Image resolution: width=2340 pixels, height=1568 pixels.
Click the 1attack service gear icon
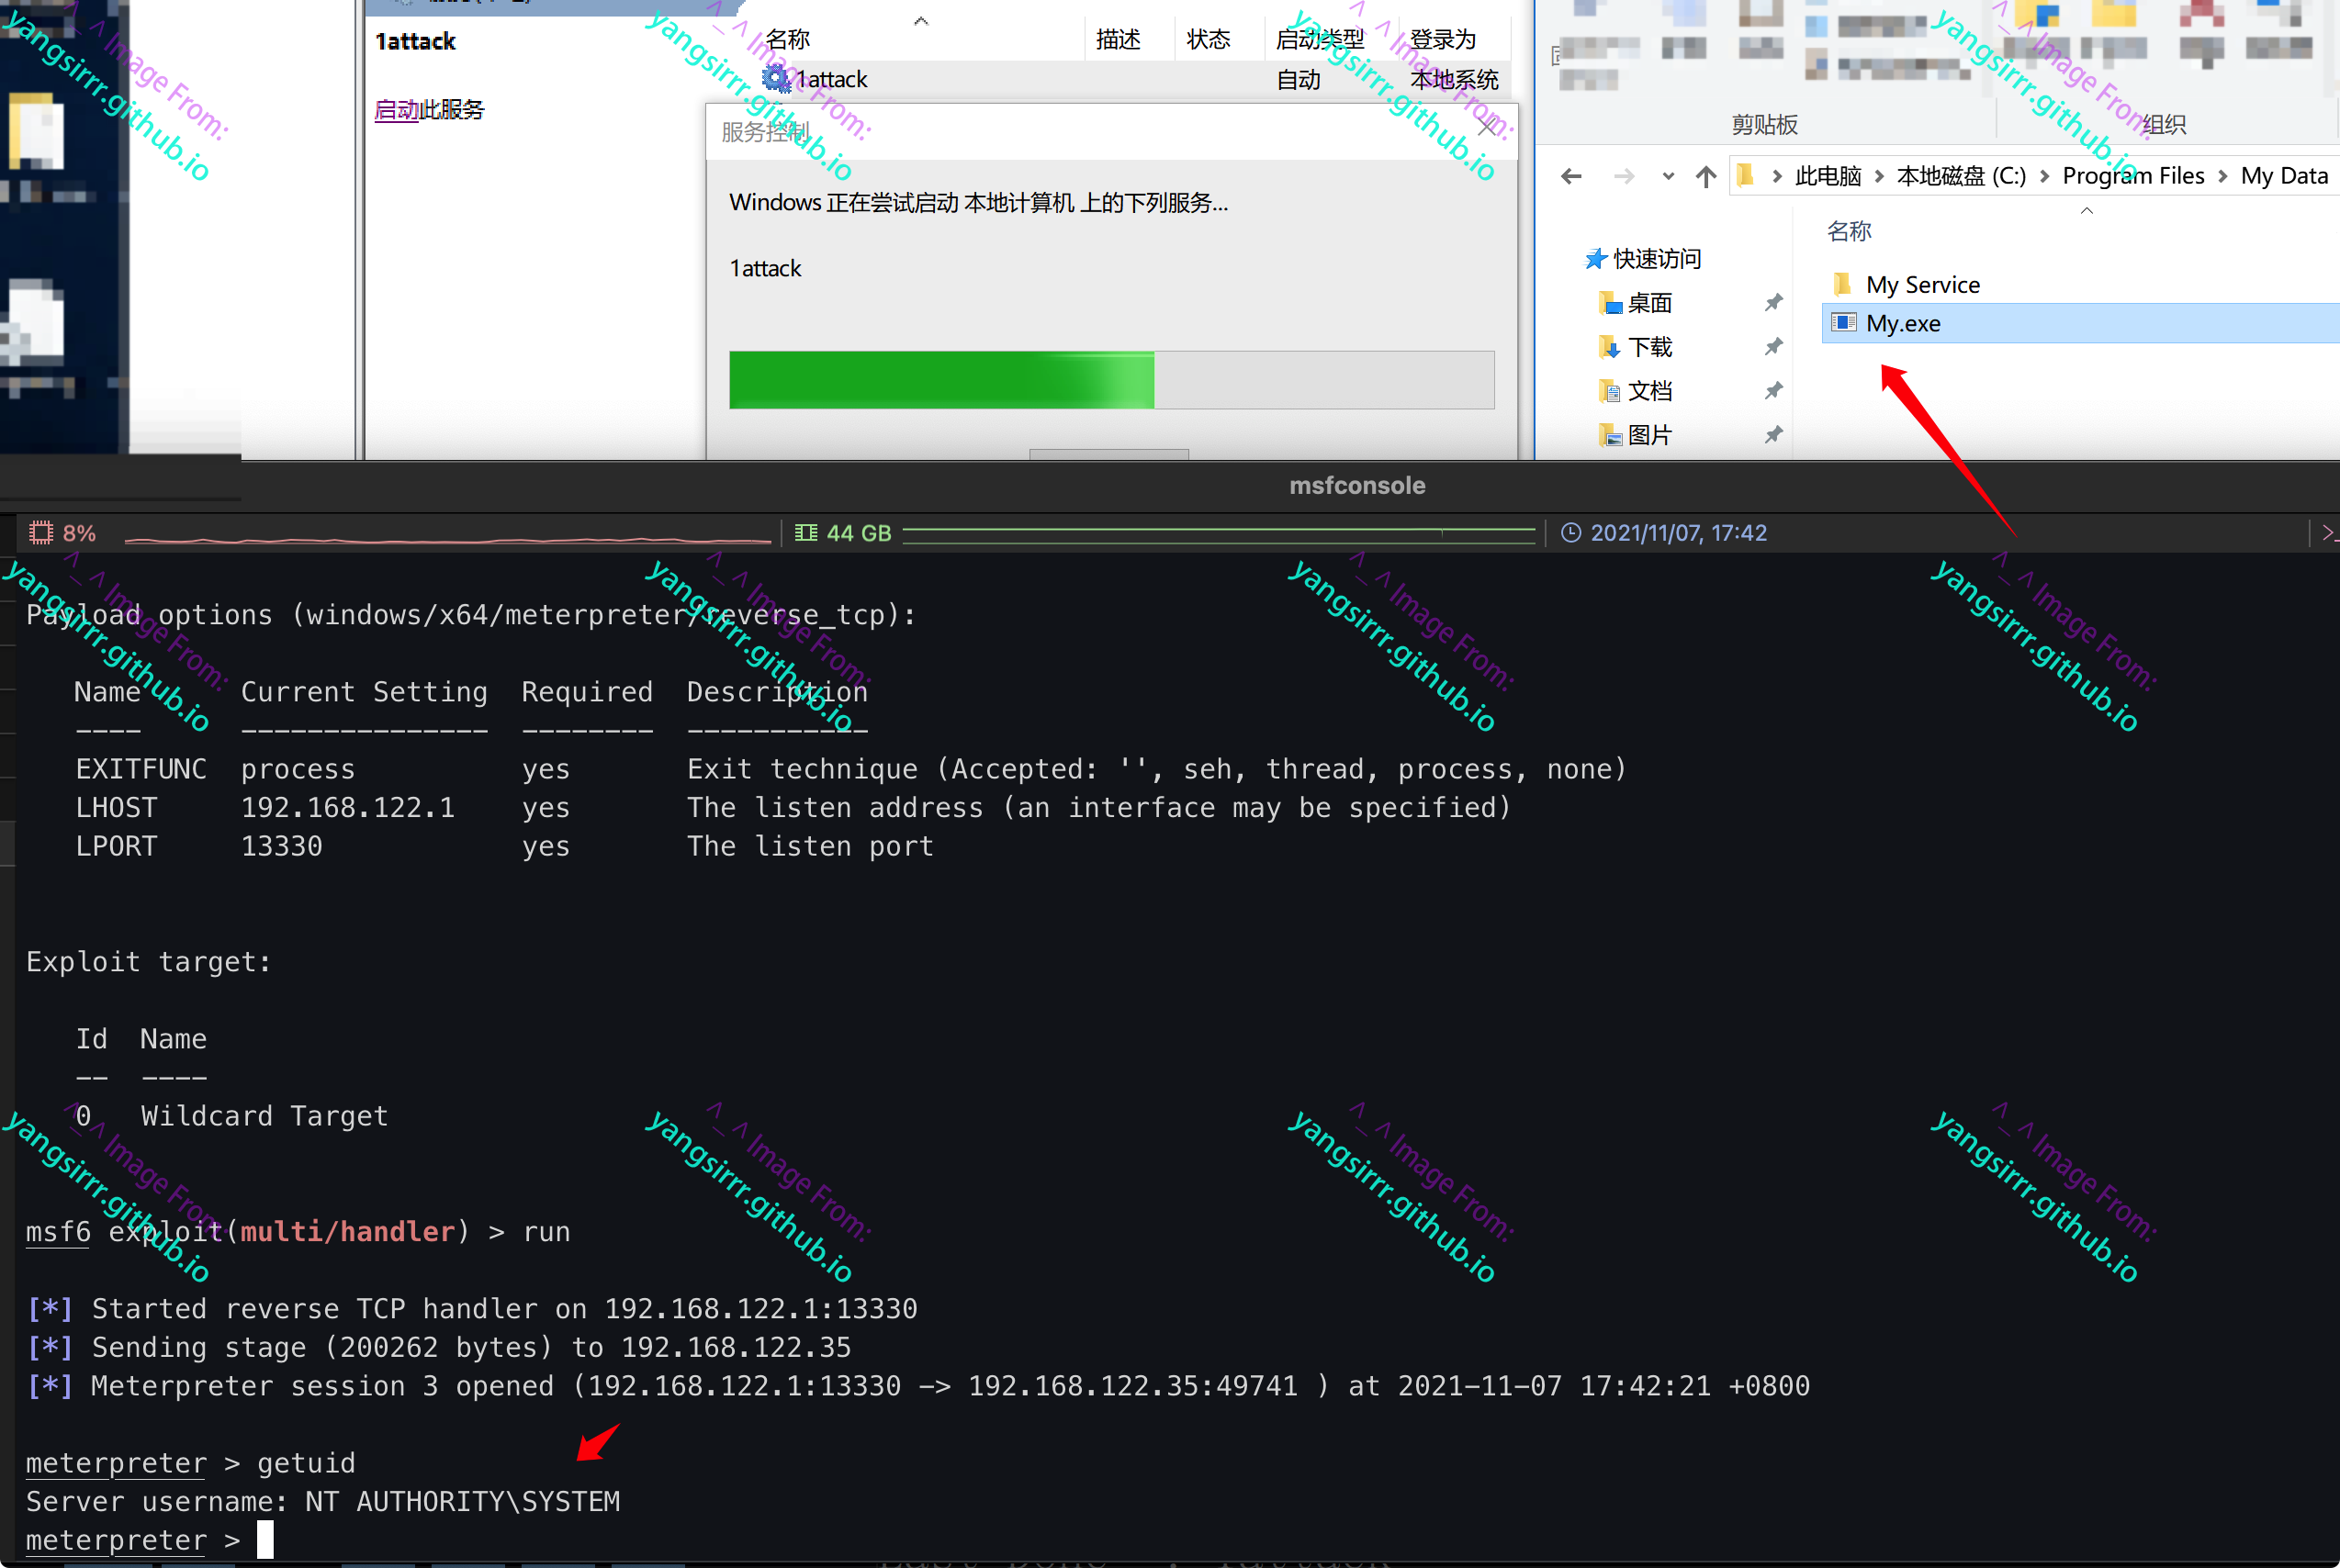pyautogui.click(x=776, y=79)
